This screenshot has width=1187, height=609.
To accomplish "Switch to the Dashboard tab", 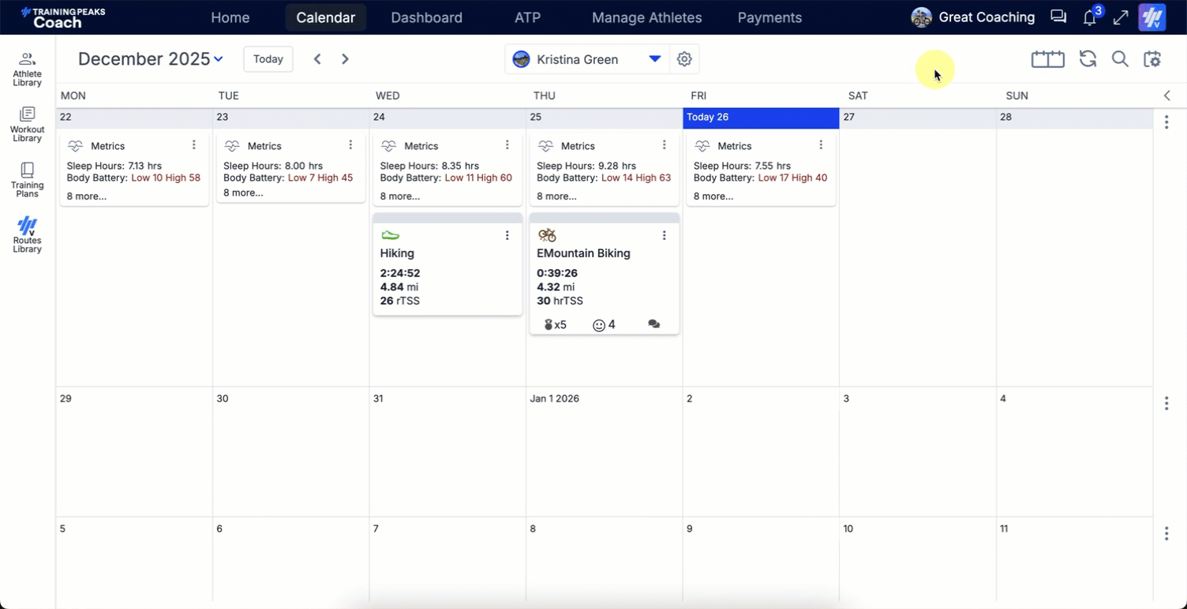I will (426, 17).
